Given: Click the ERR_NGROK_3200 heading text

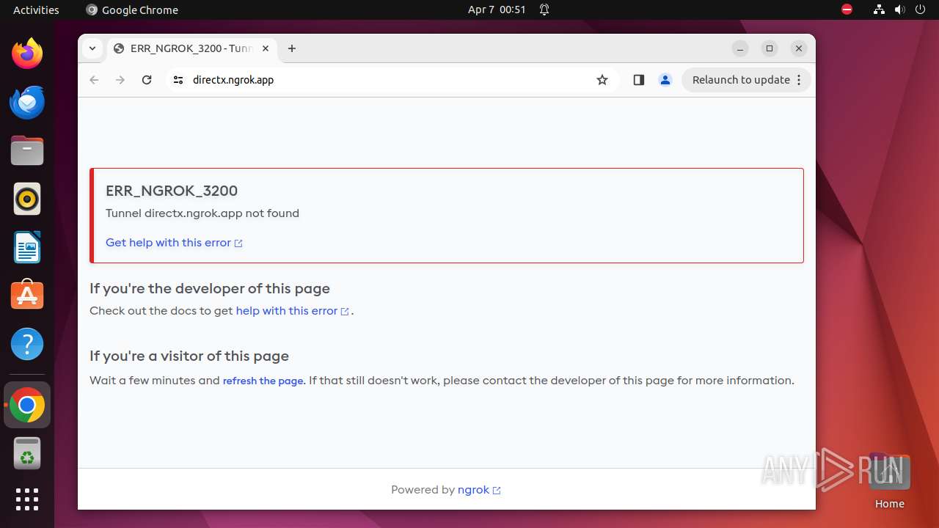Looking at the screenshot, I should 172,191.
